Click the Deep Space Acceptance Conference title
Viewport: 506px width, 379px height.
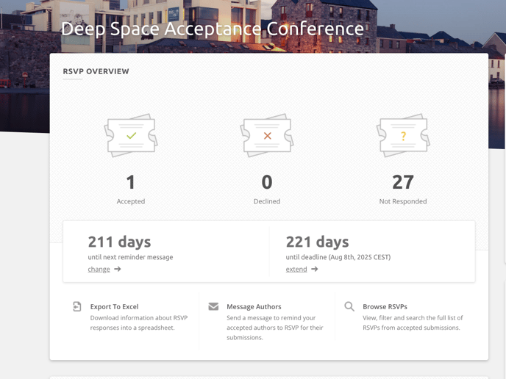[213, 29]
